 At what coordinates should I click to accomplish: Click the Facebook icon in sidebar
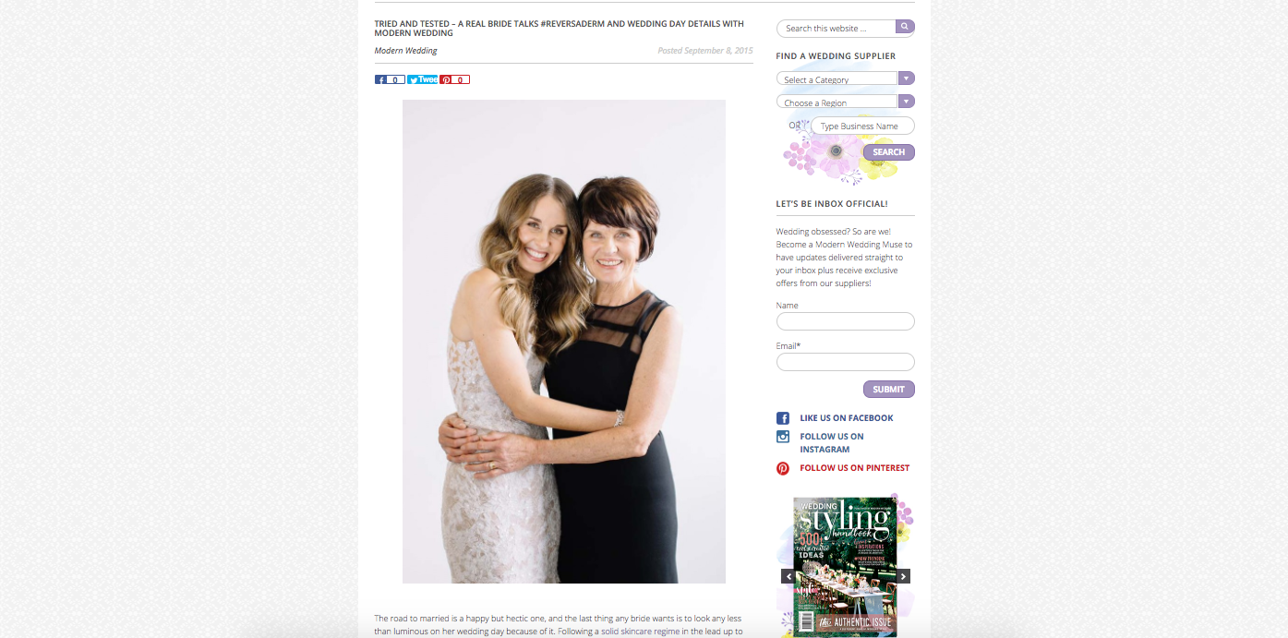(783, 418)
